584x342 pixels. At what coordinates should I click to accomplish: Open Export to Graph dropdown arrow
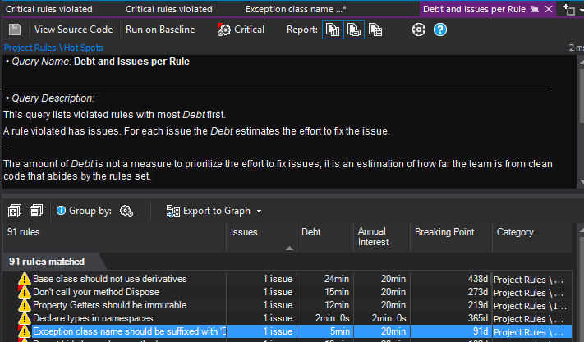260,211
